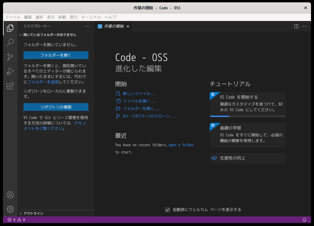
Task: Open the Extensions view icon
Action: [10, 86]
